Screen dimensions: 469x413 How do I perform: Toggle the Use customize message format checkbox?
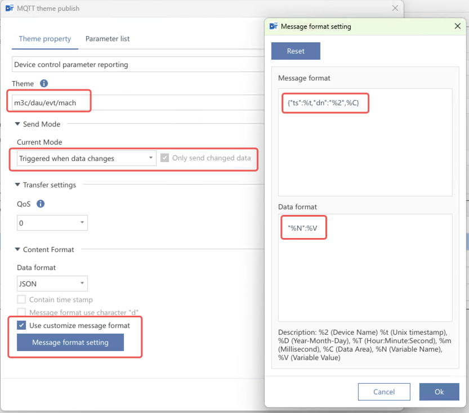21,325
